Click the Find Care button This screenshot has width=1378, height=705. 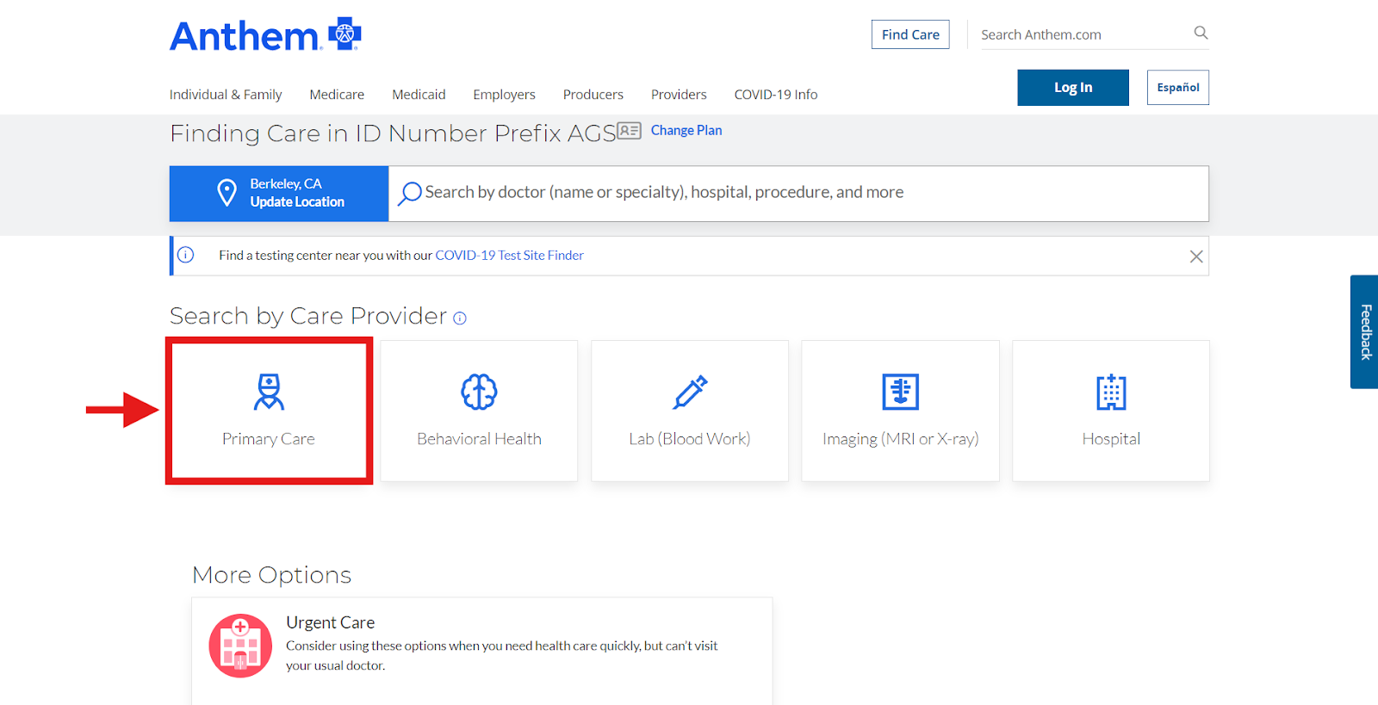(x=910, y=34)
